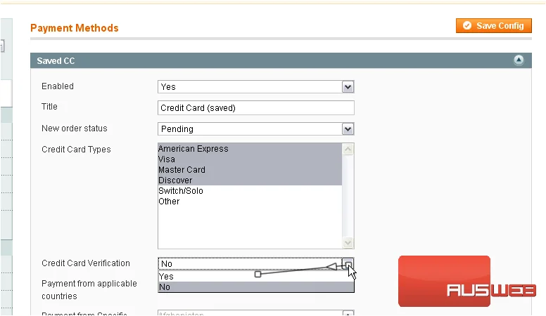Click the Title text field

click(x=256, y=107)
